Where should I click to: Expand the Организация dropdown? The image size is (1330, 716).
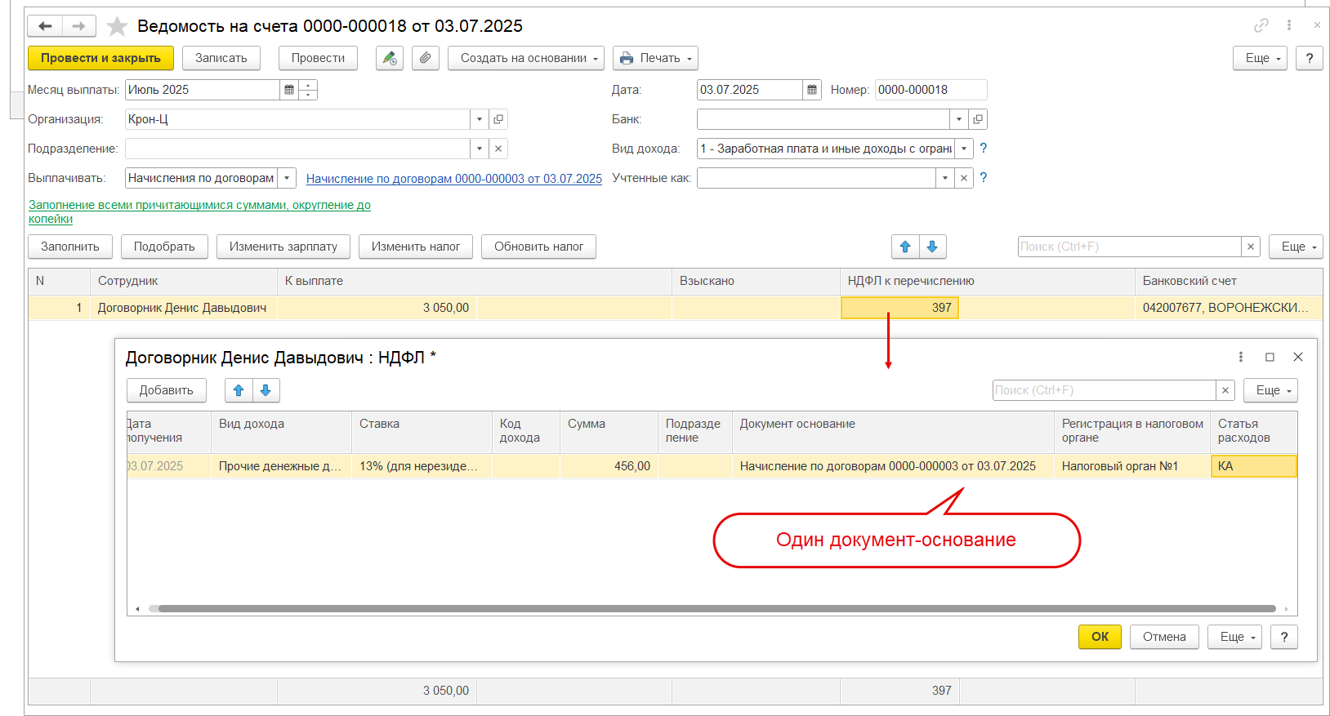480,119
